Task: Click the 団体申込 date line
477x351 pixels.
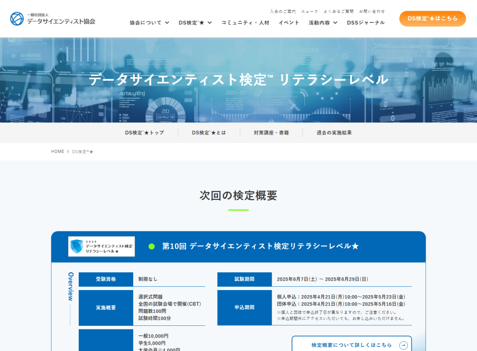Action: coord(341,304)
